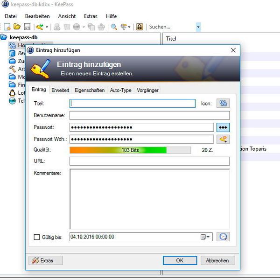The image size is (280, 280).
Task: Open the password generator key button
Action: 223,139
